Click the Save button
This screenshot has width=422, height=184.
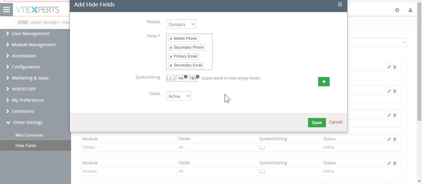point(317,122)
